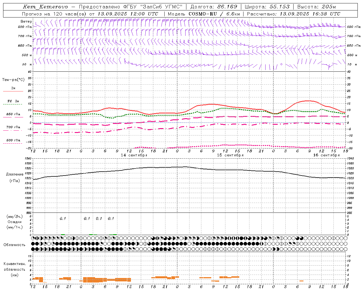This screenshot has width=362, height=289.
Task: Click the 2м temperature legend entry
Action: pyautogui.click(x=13, y=88)
